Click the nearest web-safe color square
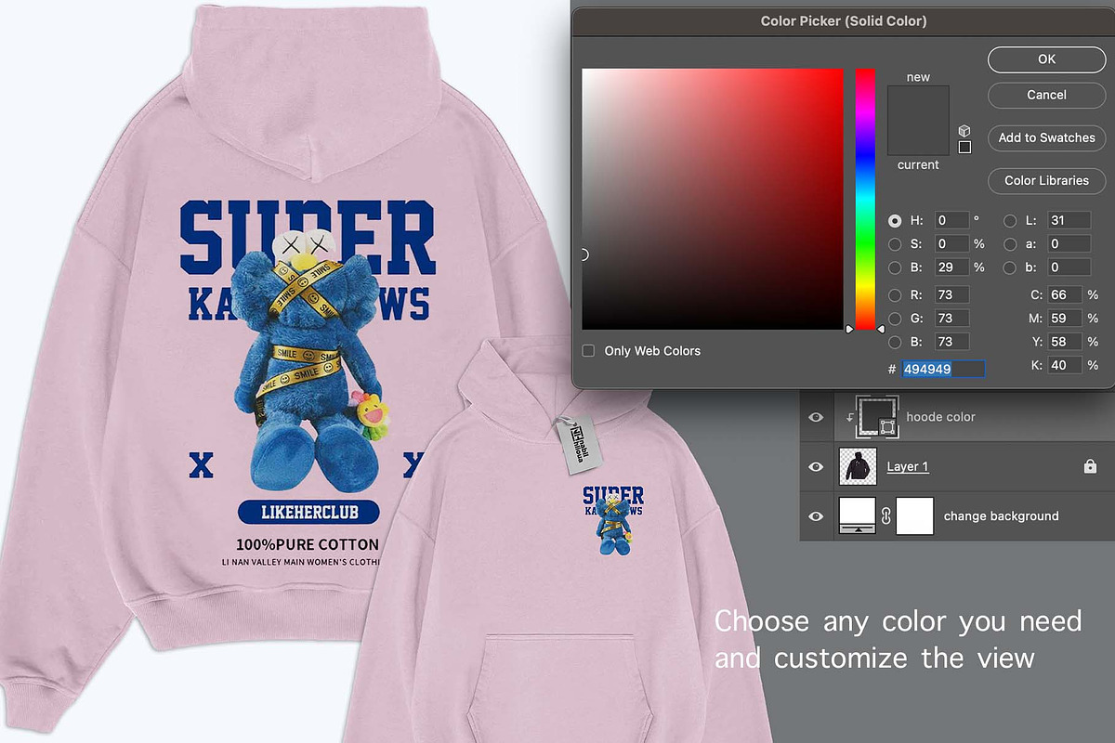The width and height of the screenshot is (1115, 743). [964, 147]
